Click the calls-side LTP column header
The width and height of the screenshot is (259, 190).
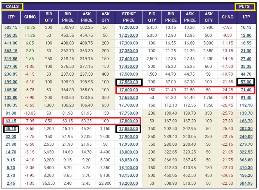click(11, 17)
